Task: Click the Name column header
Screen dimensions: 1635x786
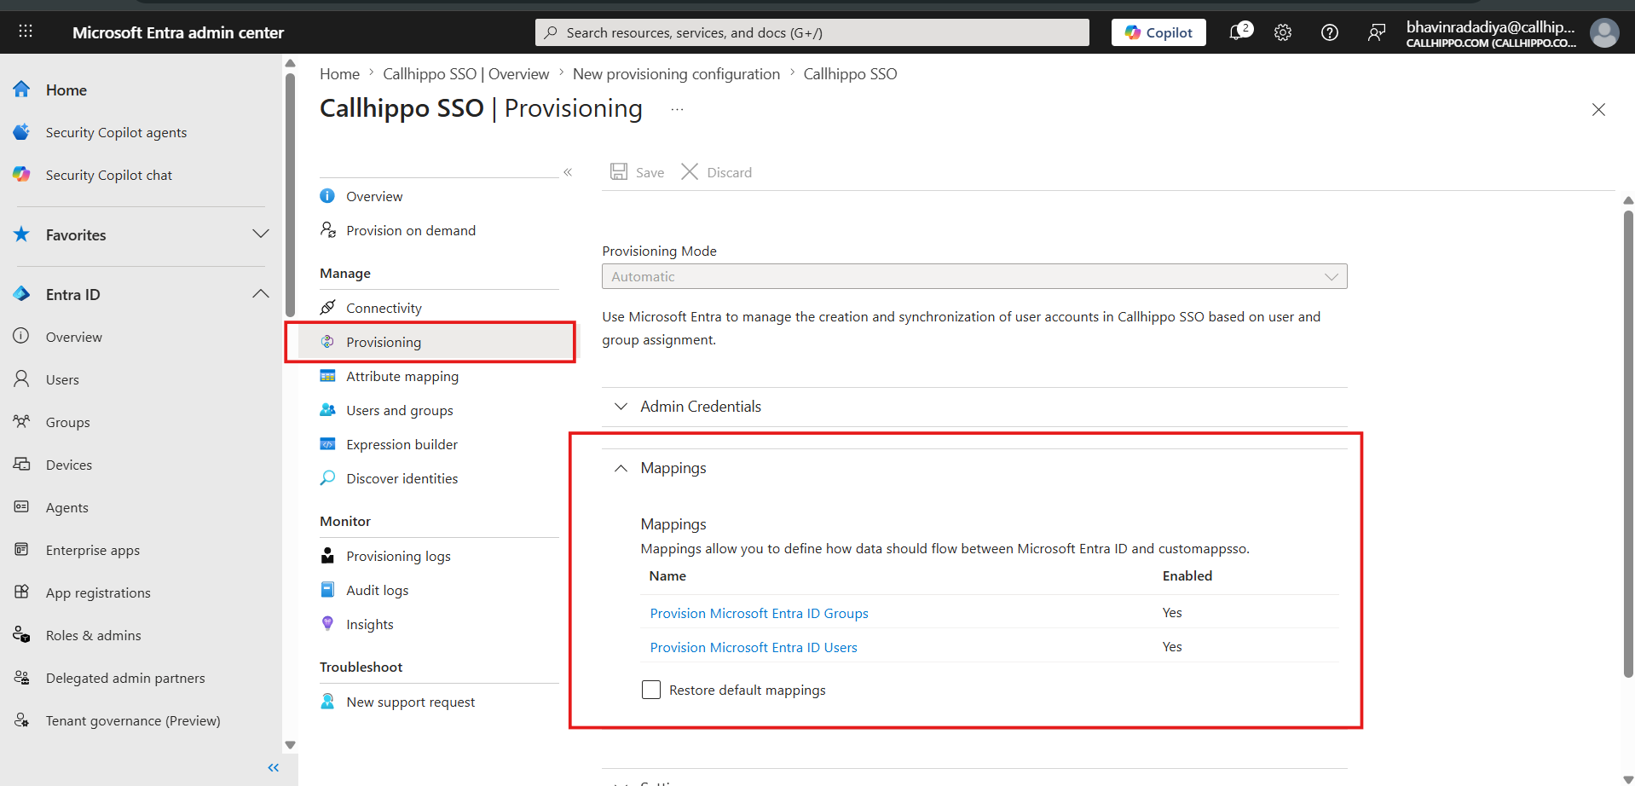Action: [x=667, y=575]
